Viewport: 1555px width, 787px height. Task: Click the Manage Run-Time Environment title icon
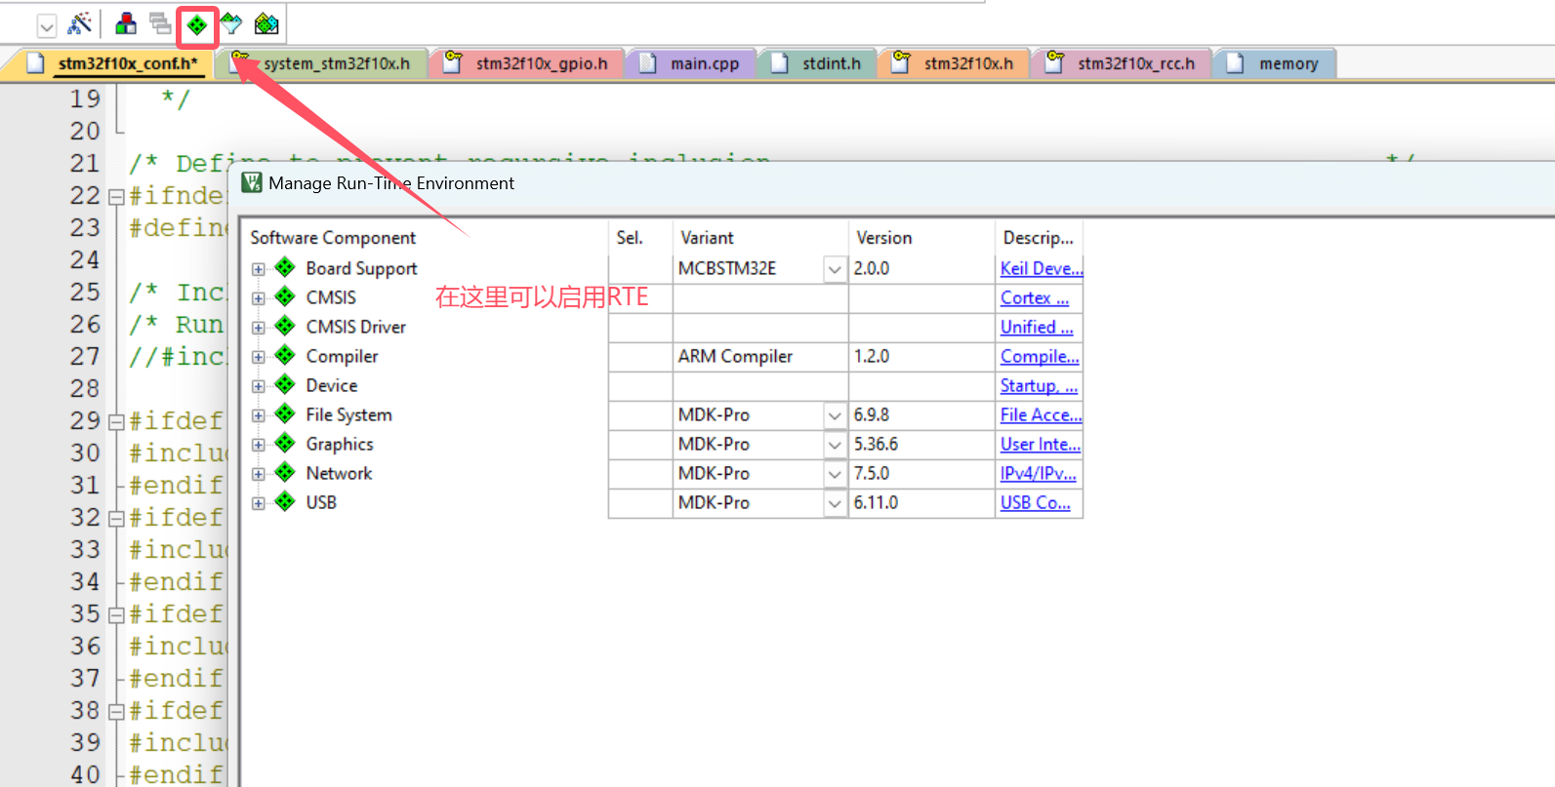[252, 182]
